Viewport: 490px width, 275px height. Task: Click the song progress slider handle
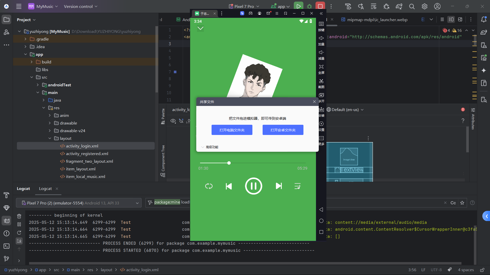229,163
